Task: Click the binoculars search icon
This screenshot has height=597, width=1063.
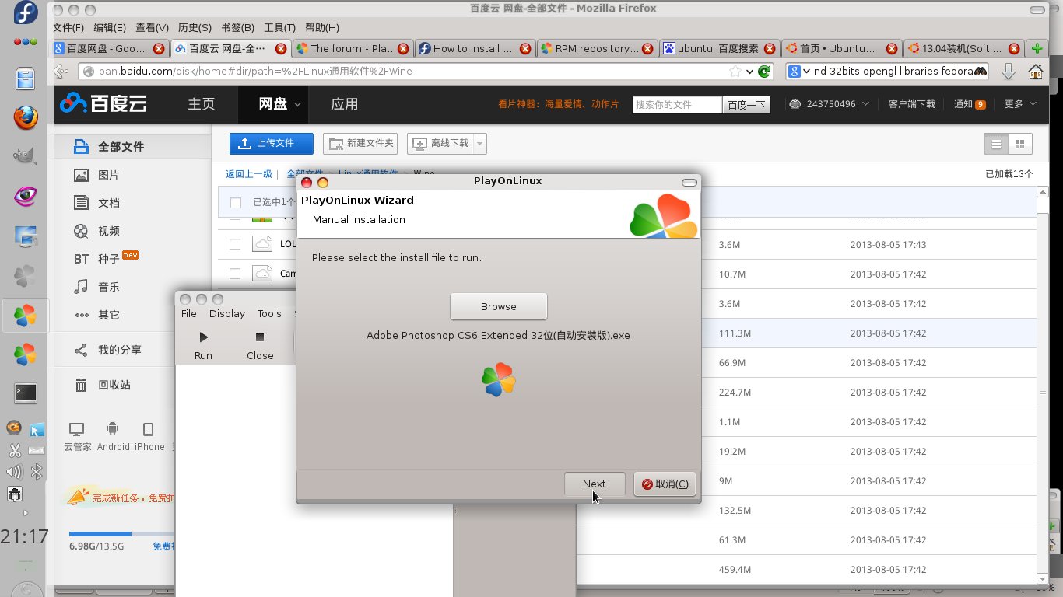Action: click(981, 71)
